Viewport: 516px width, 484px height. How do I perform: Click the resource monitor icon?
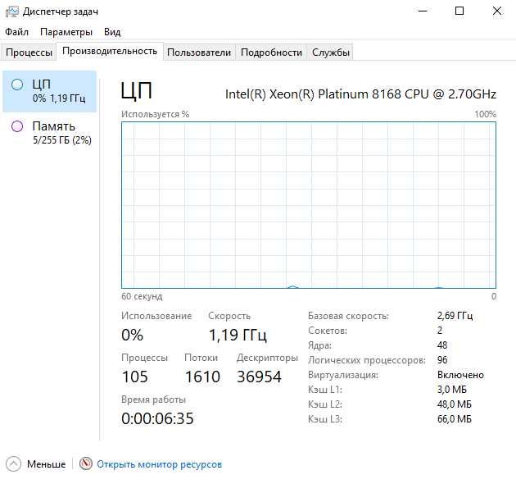pyautogui.click(x=85, y=463)
